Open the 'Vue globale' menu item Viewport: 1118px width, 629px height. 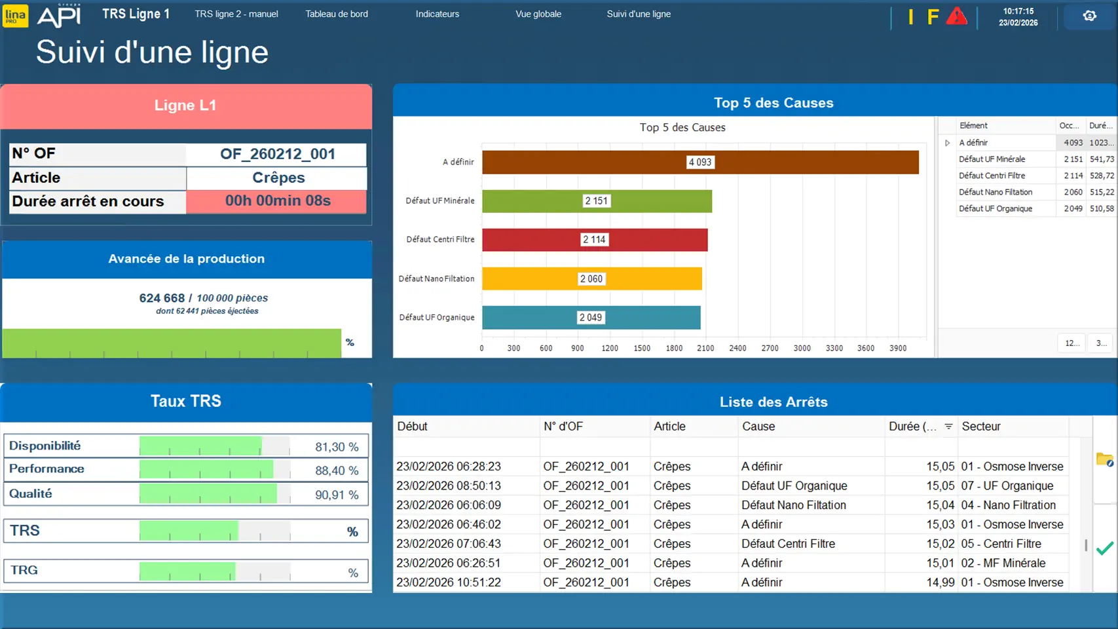coord(538,14)
